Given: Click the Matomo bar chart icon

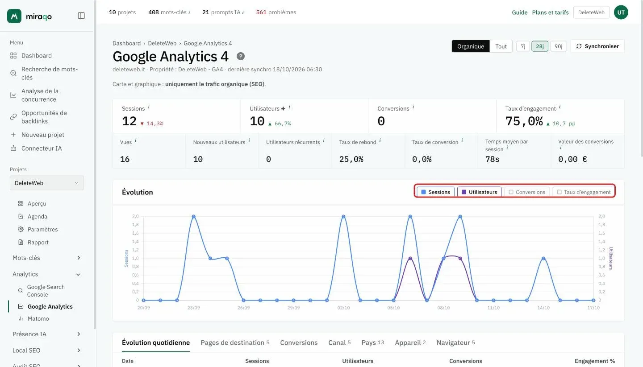Looking at the screenshot, I should pos(21,318).
